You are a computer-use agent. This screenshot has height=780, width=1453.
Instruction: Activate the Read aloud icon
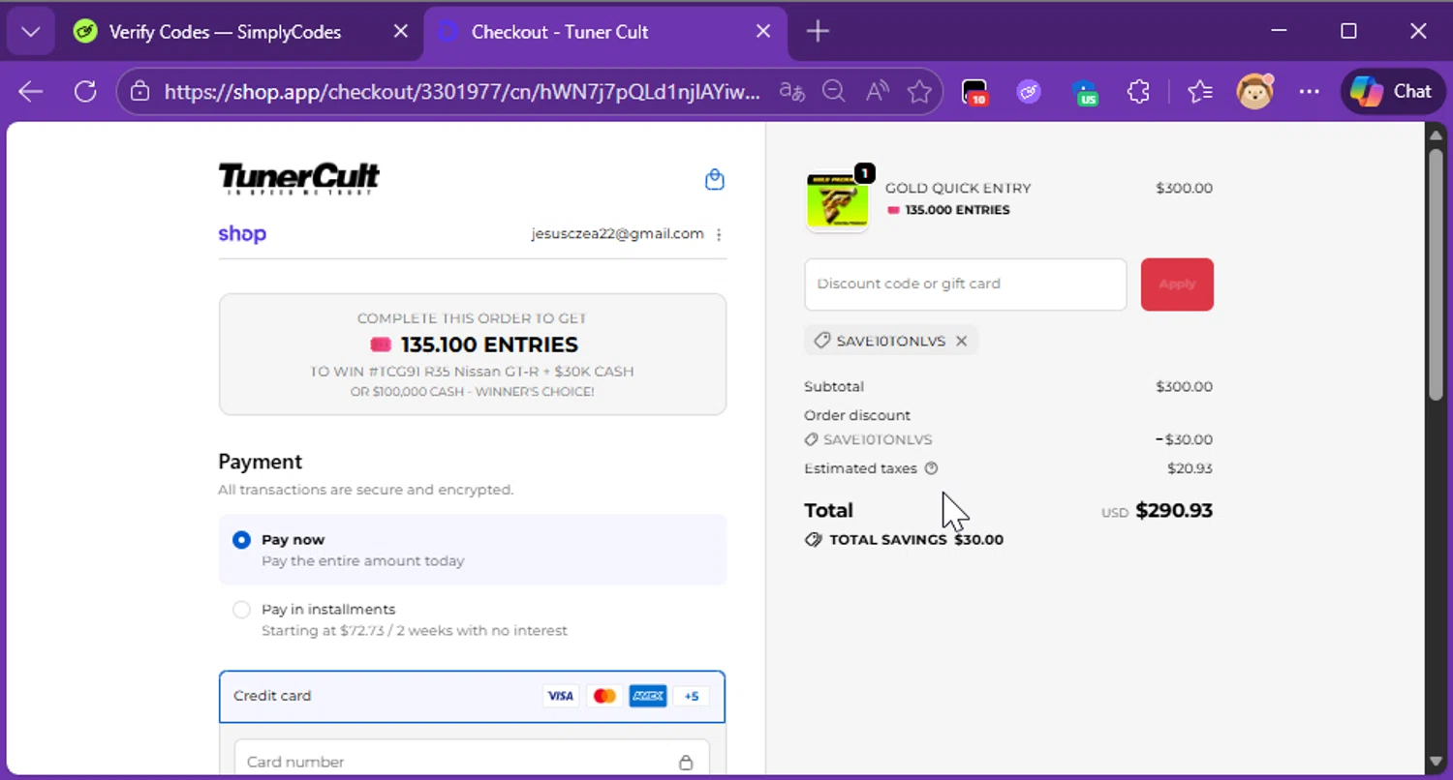(x=878, y=92)
